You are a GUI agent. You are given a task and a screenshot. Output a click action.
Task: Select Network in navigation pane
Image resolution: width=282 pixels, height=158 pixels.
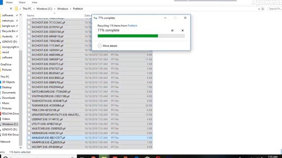click(x=5, y=142)
